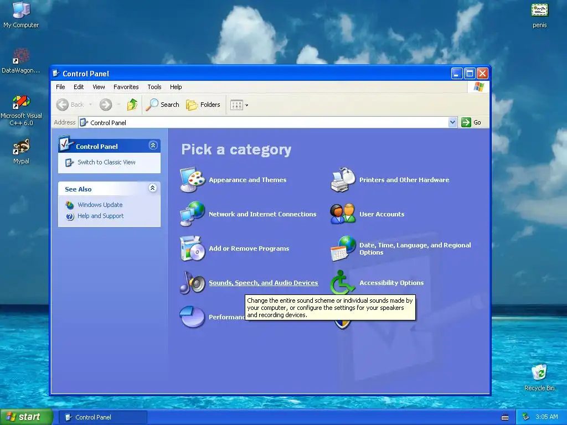Image resolution: width=567 pixels, height=425 pixels.
Task: Open the Back history dropdown arrow
Action: 90,105
